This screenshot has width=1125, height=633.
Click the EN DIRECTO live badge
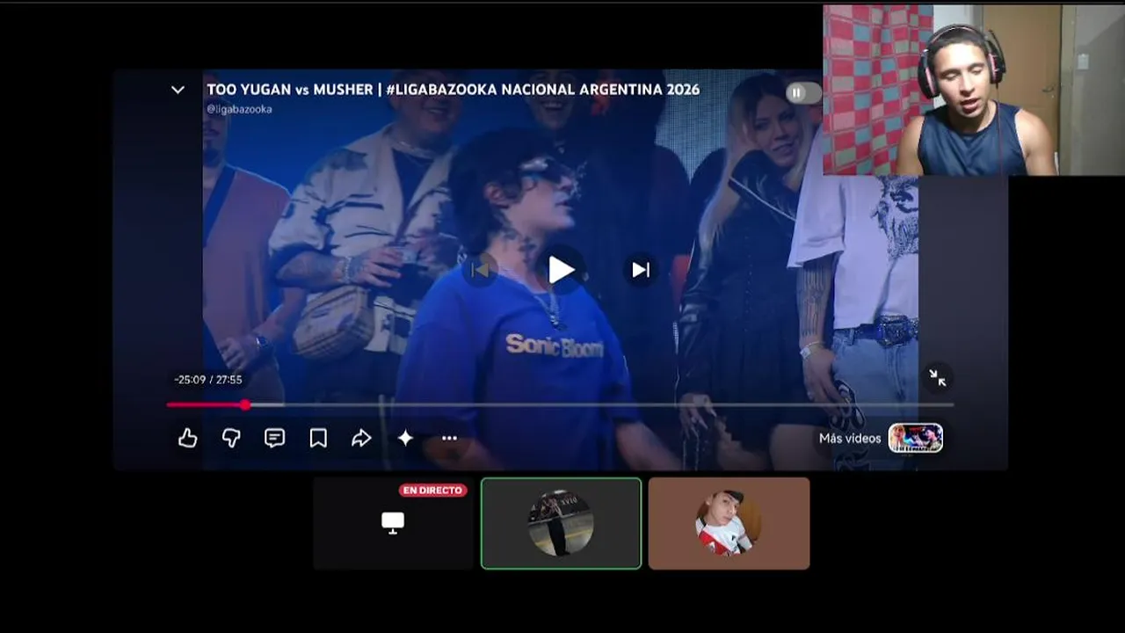click(x=432, y=491)
